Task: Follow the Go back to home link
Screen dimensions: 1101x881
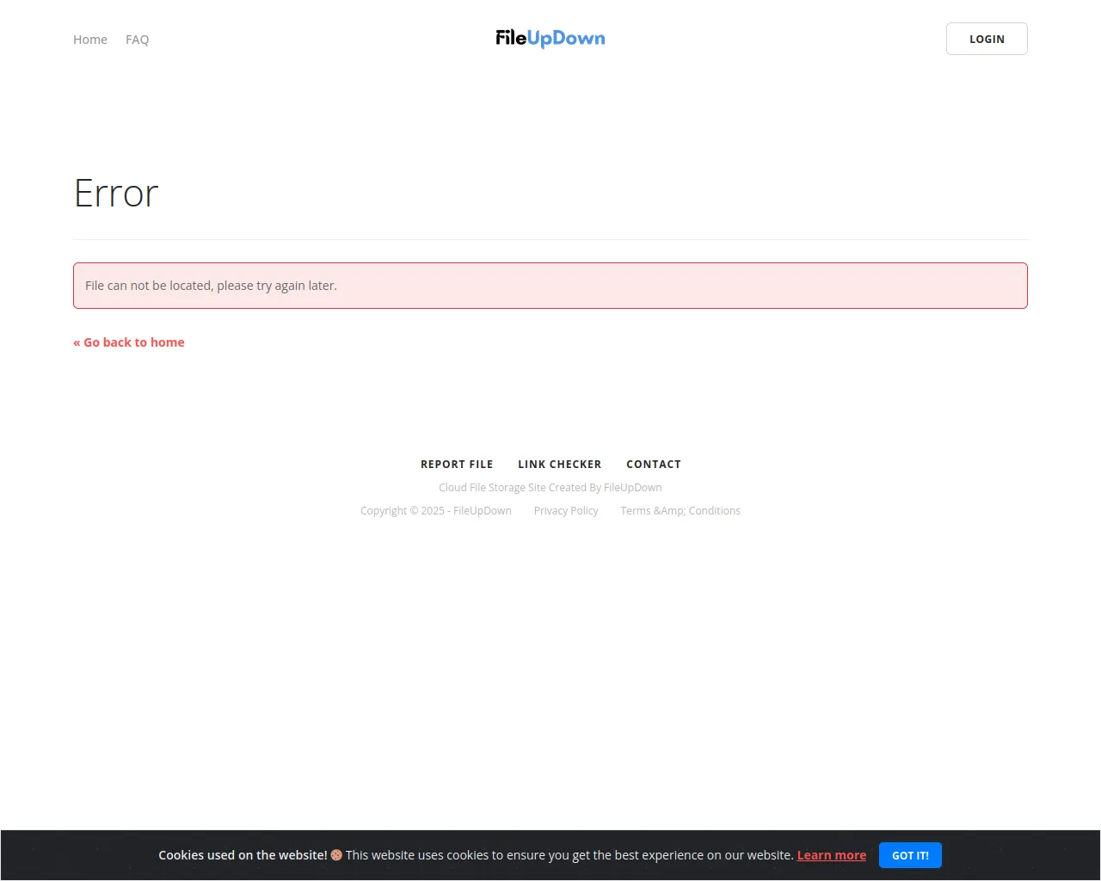Action: pos(129,342)
